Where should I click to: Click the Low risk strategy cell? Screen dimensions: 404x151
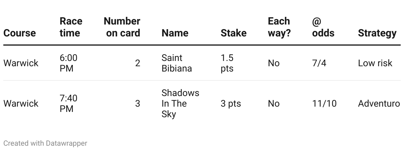[x=375, y=63]
